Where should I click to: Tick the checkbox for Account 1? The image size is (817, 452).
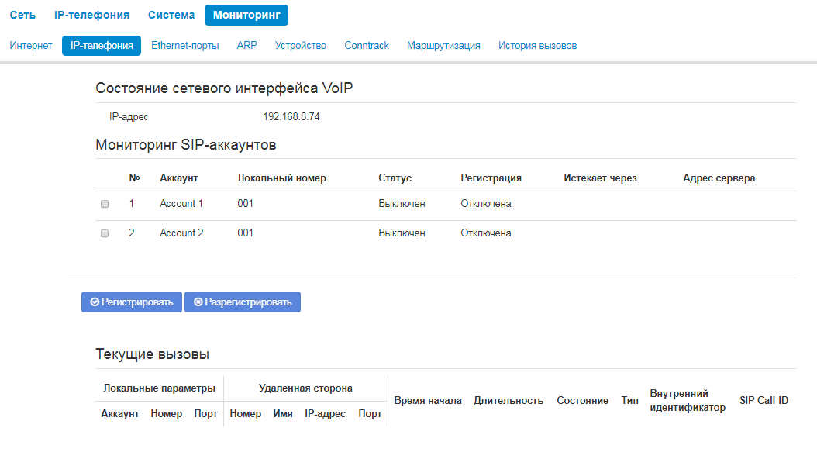click(x=105, y=204)
